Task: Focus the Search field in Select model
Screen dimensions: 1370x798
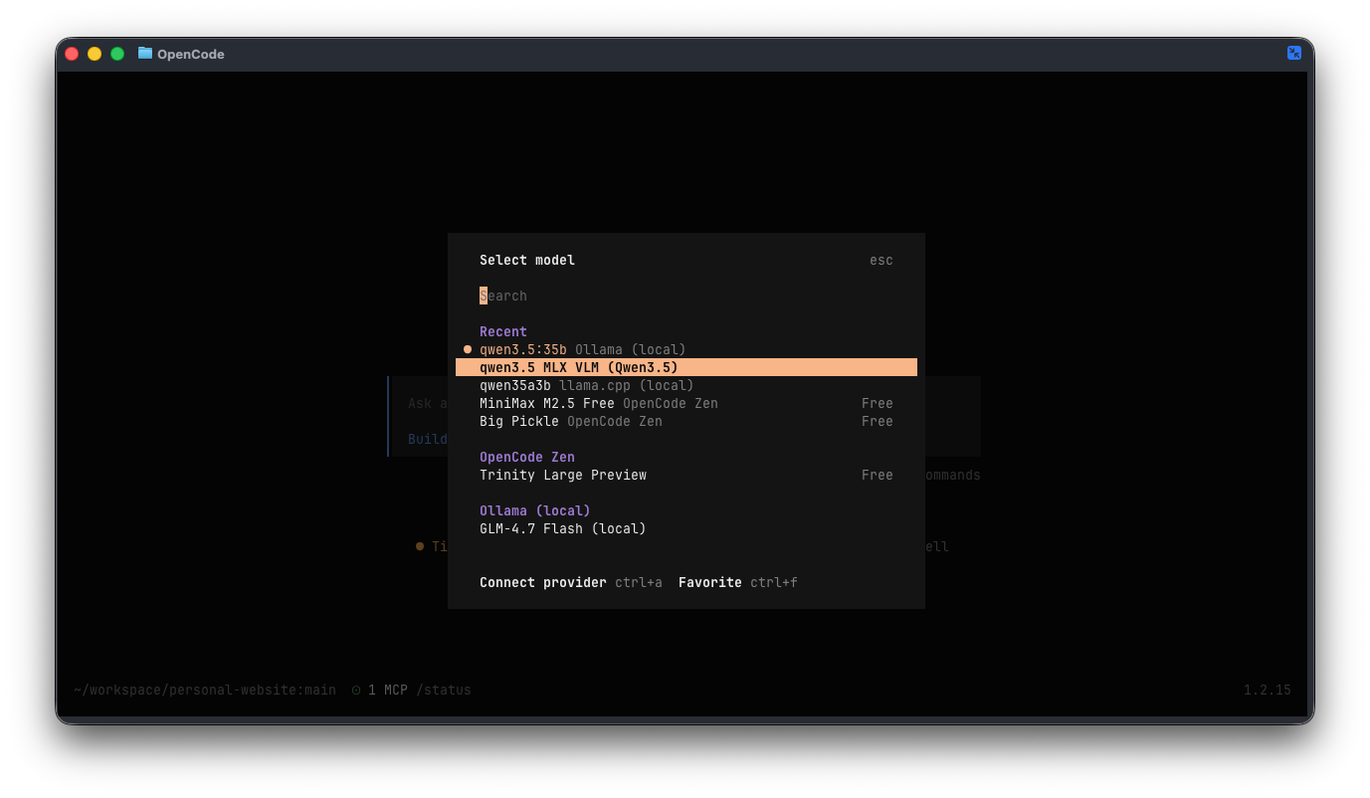Action: (597, 296)
